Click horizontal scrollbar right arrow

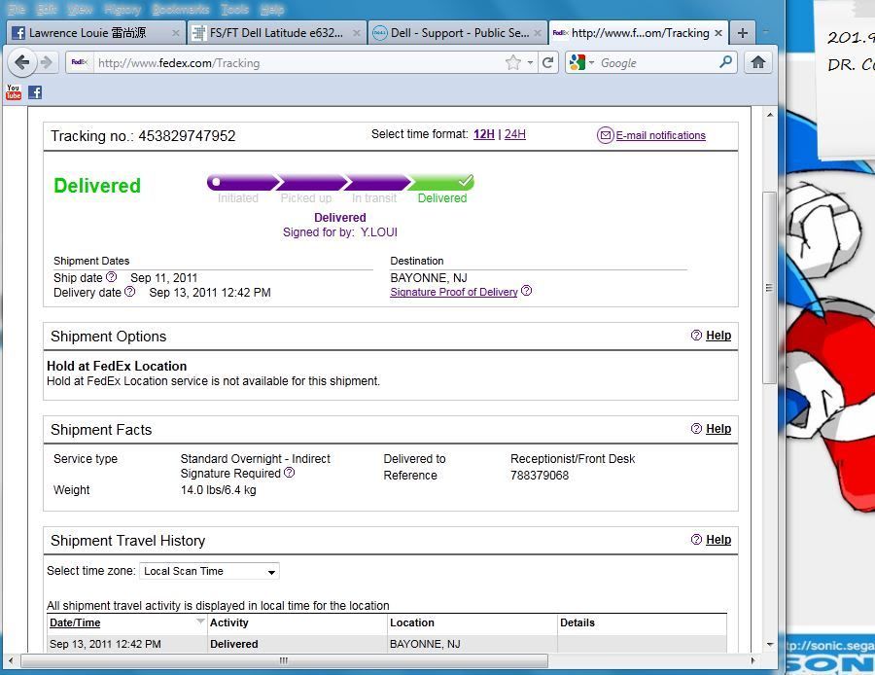(753, 660)
